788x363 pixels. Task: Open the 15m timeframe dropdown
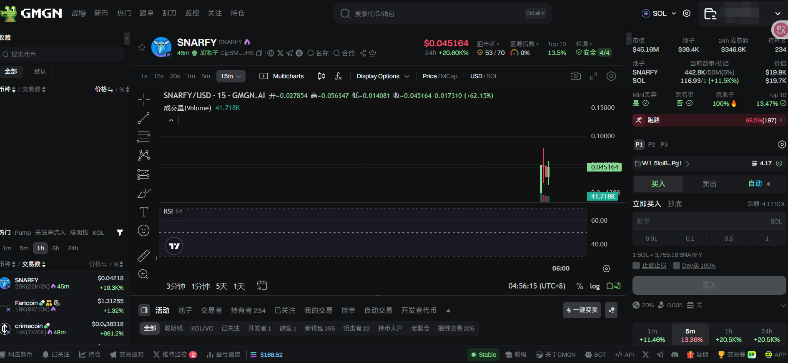(231, 76)
